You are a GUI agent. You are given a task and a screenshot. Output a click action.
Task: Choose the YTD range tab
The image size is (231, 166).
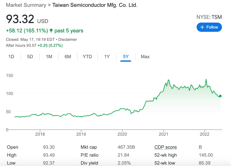point(87,57)
